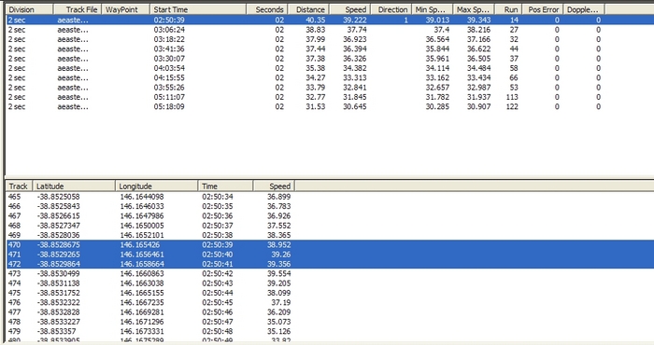The height and width of the screenshot is (345, 654).
Task: Select the run starting at 04:03:54
Action: click(x=330, y=68)
